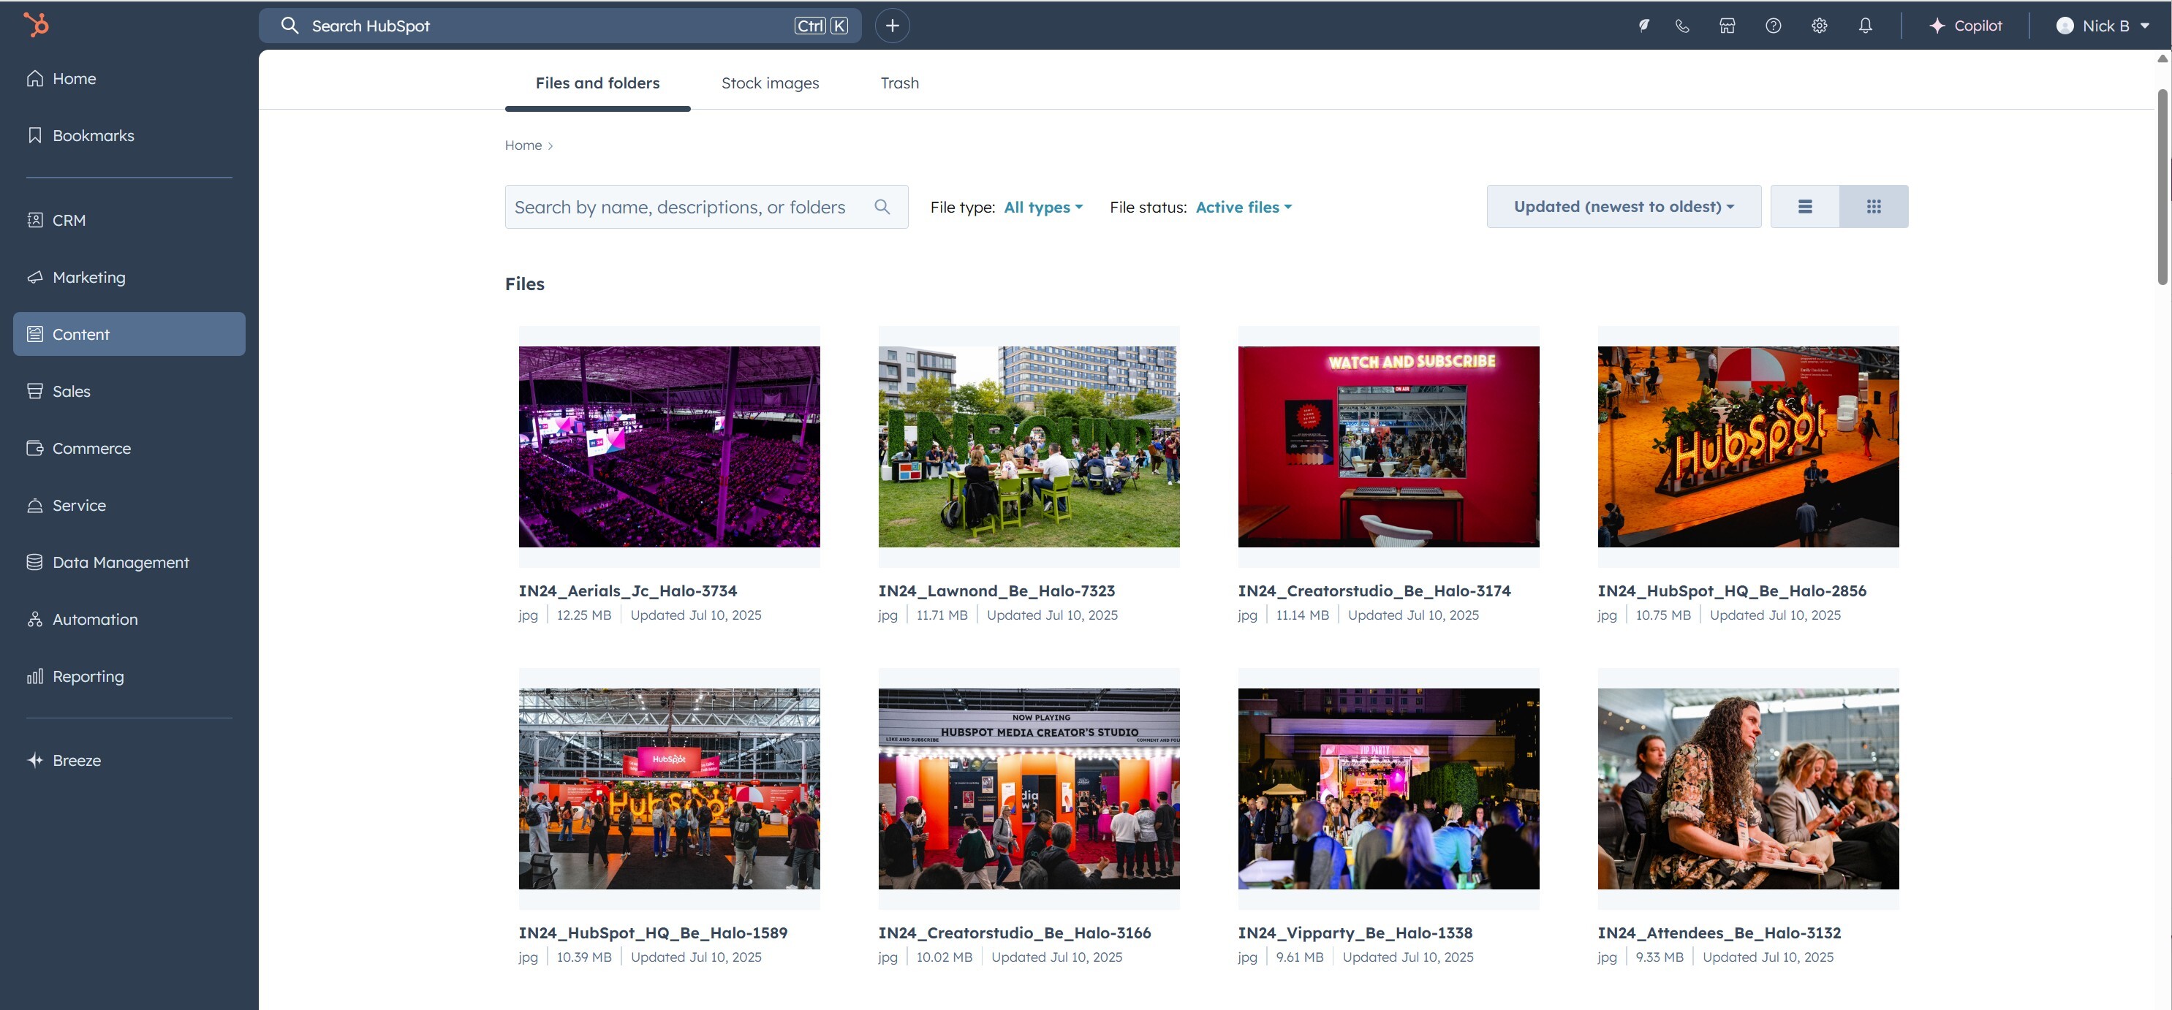The width and height of the screenshot is (2172, 1010).
Task: Open the Updated newest to oldest sort dropdown
Action: tap(1624, 207)
